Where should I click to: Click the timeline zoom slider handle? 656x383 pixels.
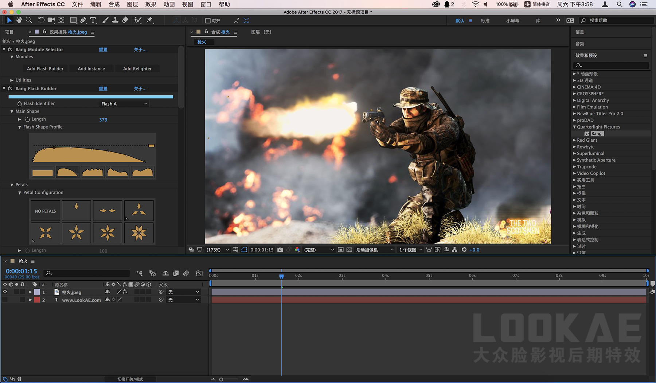tap(221, 379)
